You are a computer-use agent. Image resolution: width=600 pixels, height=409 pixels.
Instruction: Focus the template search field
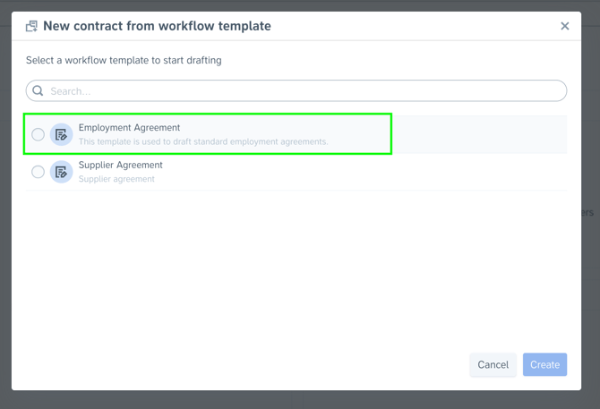point(304,90)
